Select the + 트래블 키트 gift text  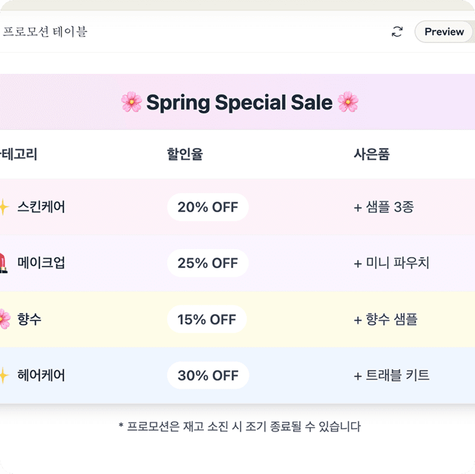pyautogui.click(x=391, y=375)
